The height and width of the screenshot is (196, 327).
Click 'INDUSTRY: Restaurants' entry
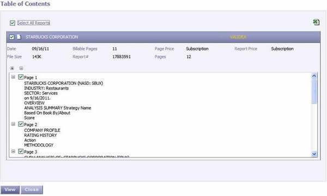coord(46,88)
